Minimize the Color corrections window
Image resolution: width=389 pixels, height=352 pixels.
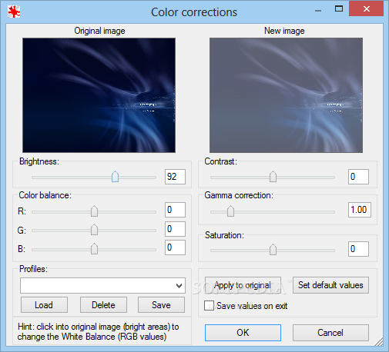pos(318,10)
